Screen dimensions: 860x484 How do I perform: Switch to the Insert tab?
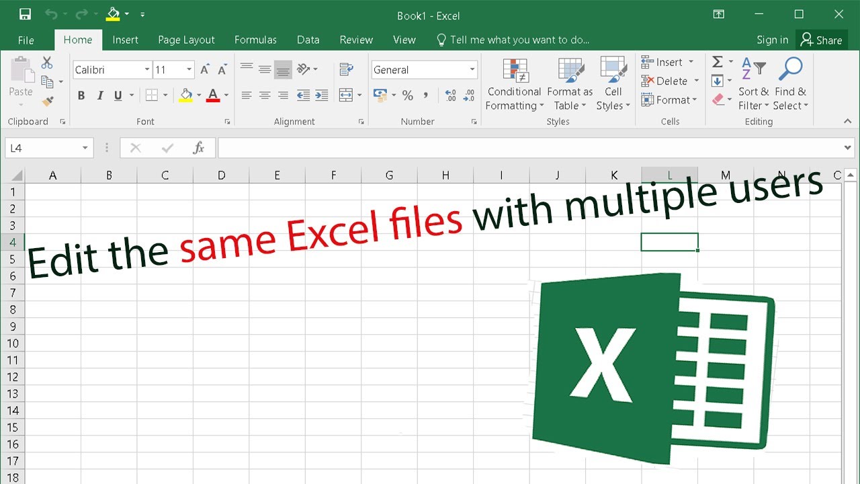point(126,40)
